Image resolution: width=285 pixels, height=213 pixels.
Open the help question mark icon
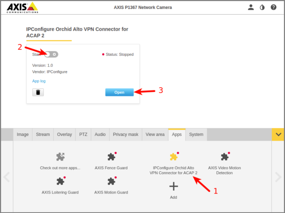click(x=273, y=7)
